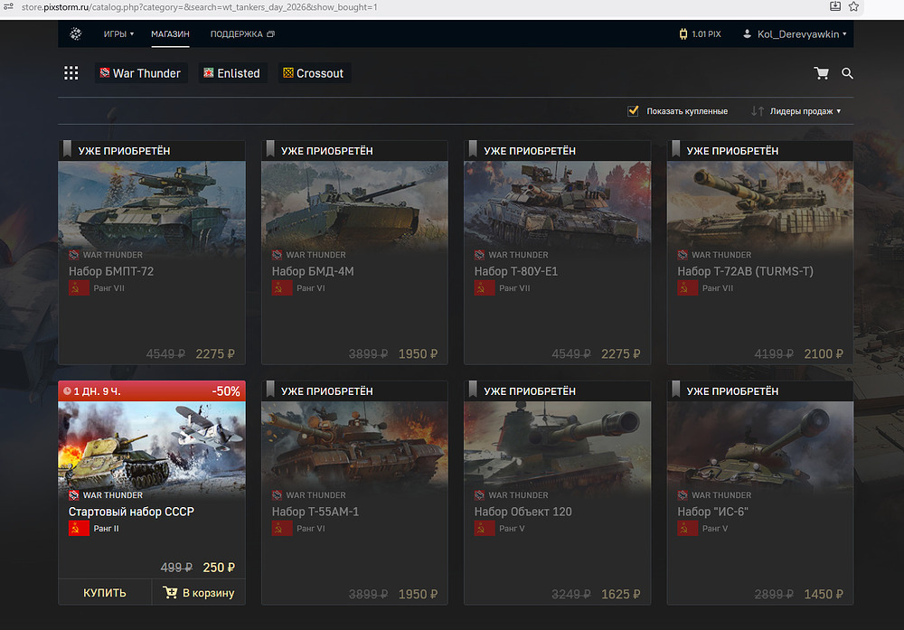Click the Набор БМД-4М tank thumbnail
Screen dimensions: 904x630
[x=354, y=206]
